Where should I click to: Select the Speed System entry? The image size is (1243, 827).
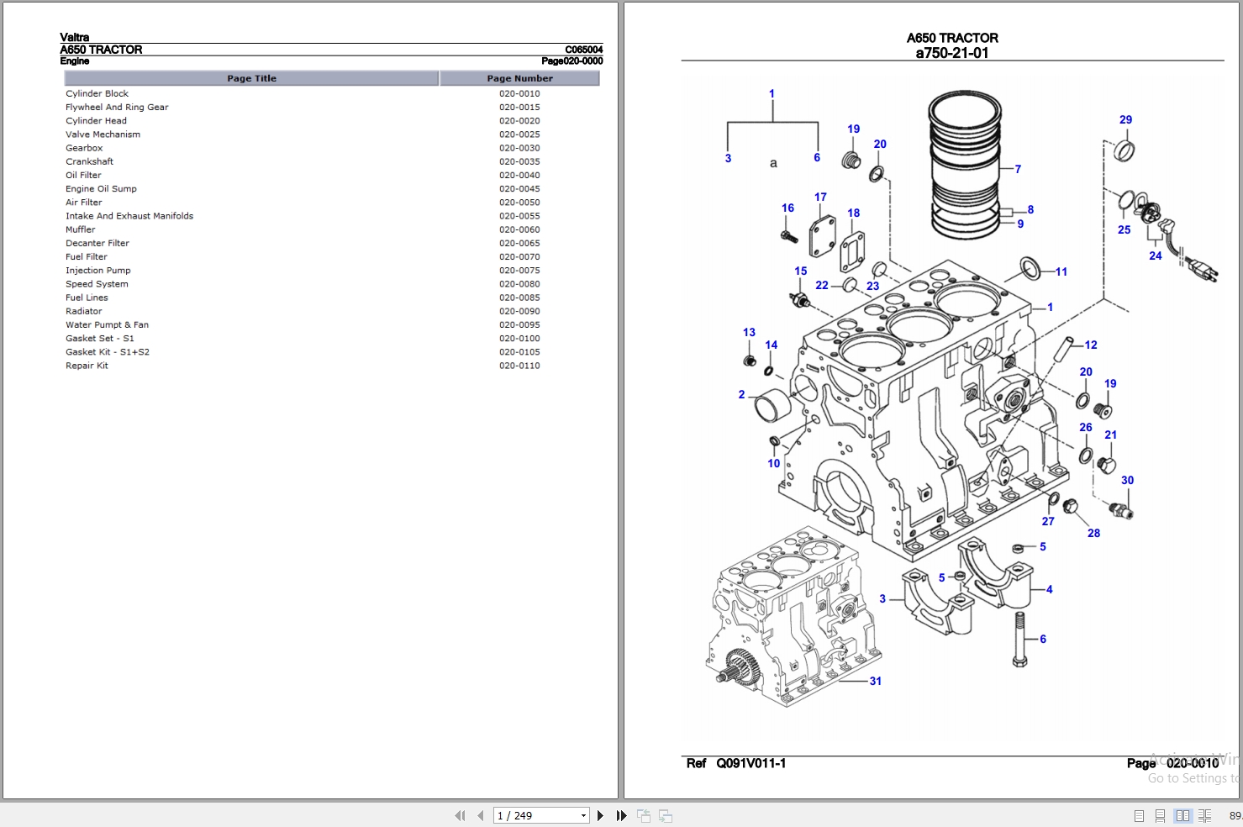click(x=97, y=284)
